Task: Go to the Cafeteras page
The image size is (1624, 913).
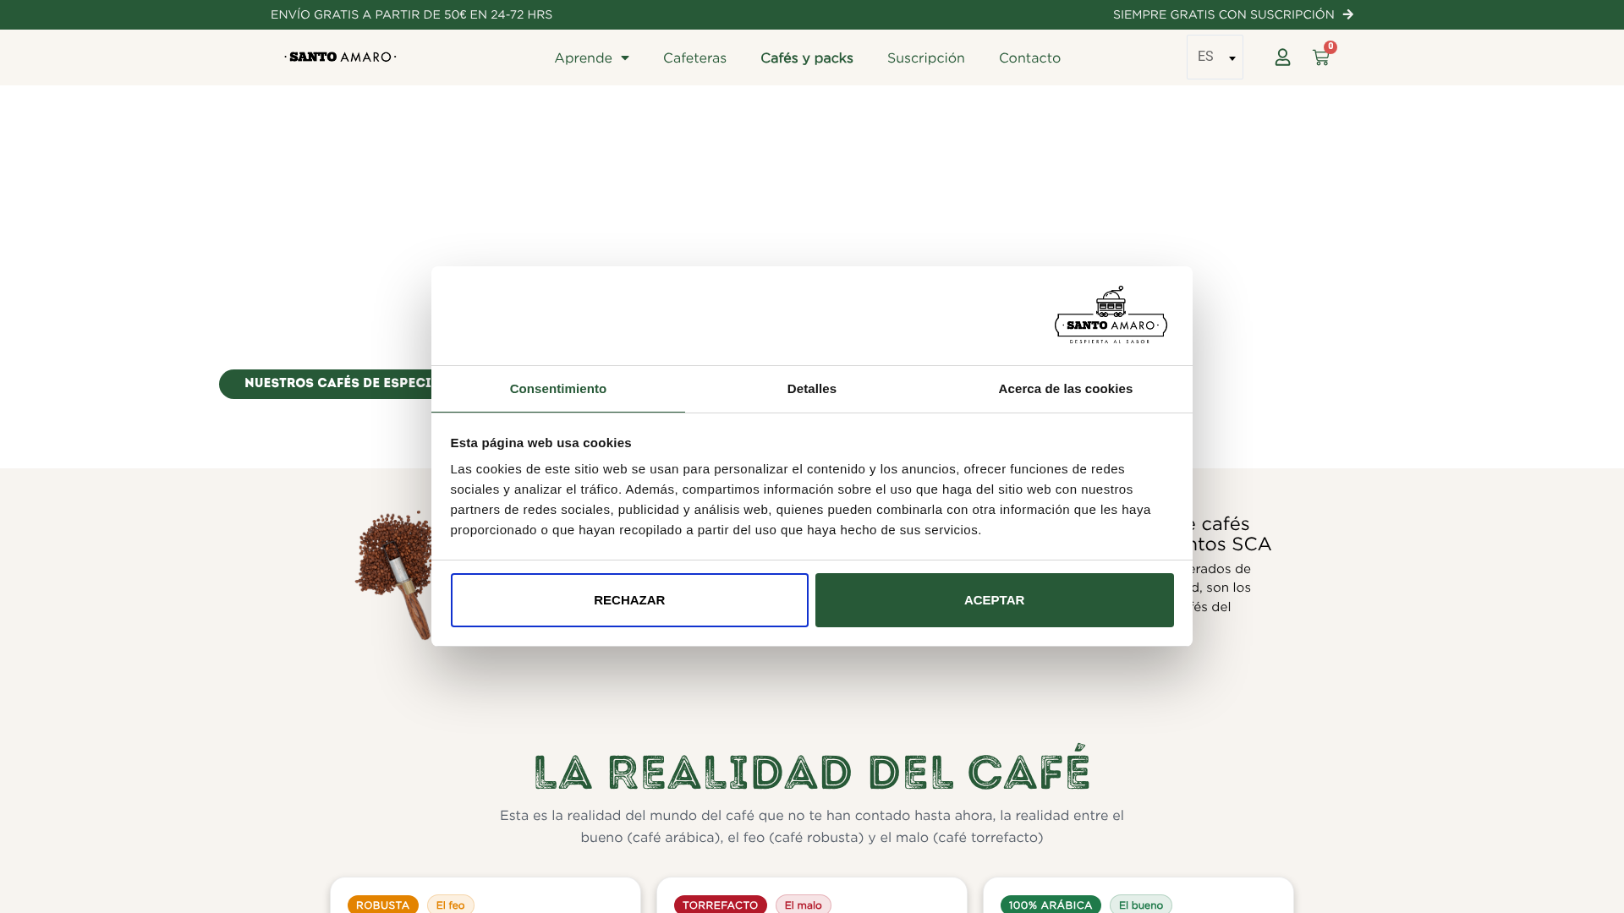Action: (x=694, y=58)
